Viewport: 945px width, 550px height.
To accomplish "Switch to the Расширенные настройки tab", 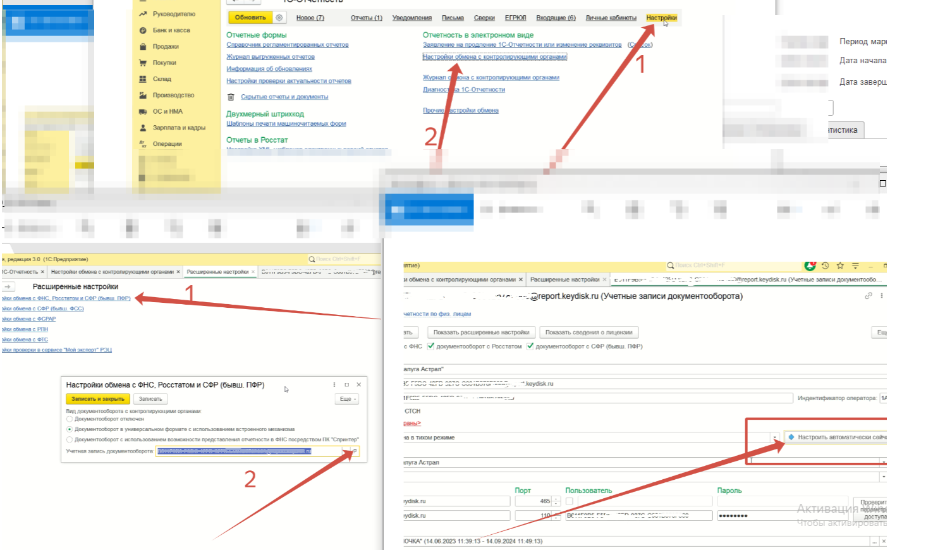I will tap(217, 272).
